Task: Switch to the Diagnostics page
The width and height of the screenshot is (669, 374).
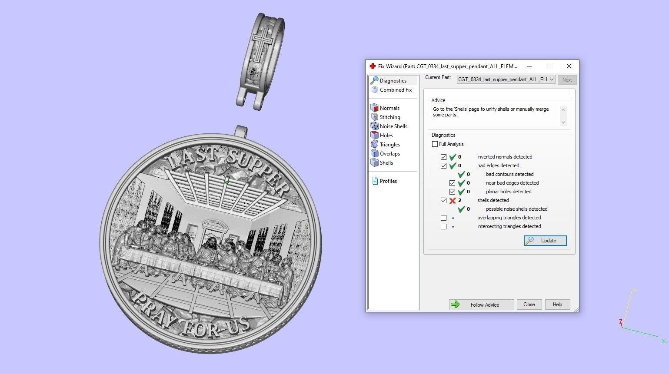Action: pyautogui.click(x=393, y=80)
